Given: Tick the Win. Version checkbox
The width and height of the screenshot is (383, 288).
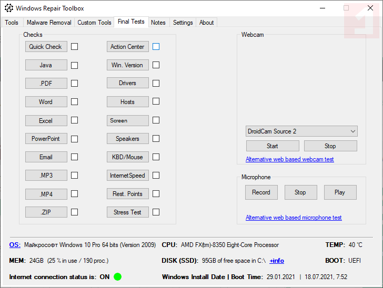Looking at the screenshot, I should point(156,65).
